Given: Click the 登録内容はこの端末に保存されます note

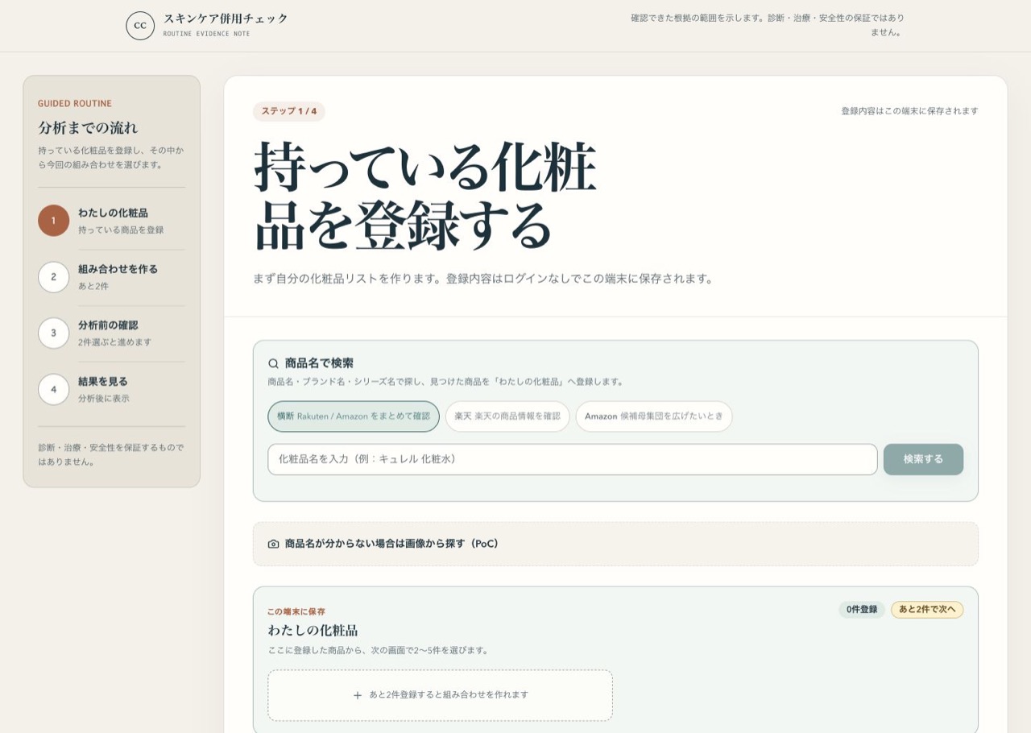Looking at the screenshot, I should coord(909,111).
